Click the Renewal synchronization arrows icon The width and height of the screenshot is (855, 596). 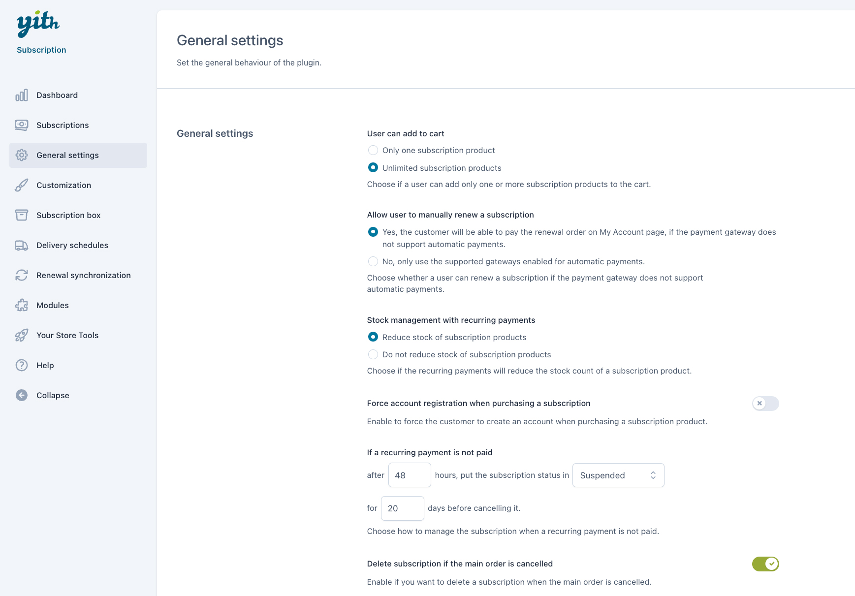22,276
